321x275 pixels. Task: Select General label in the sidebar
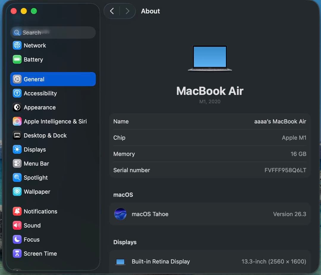[34, 79]
